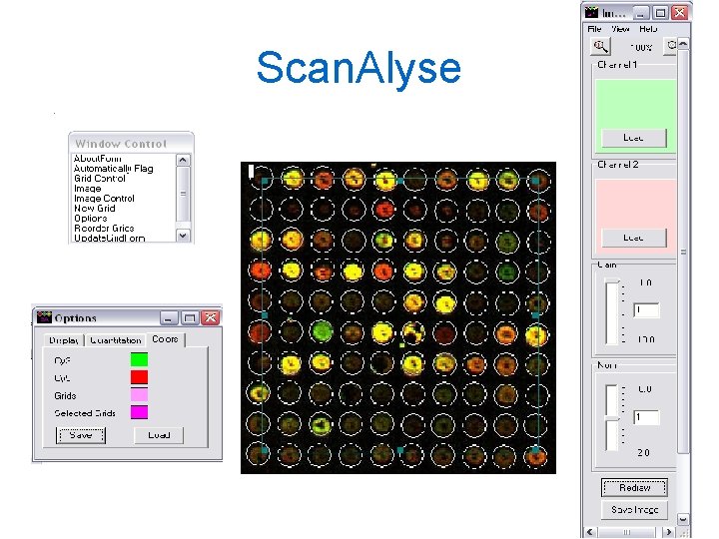719x539 pixels.
Task: Select Image in Window Control list
Action: point(88,189)
